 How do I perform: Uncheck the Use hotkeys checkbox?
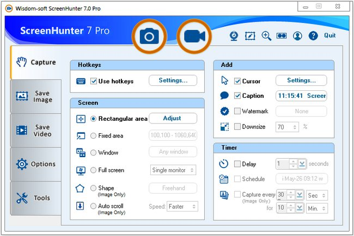pyautogui.click(x=94, y=81)
